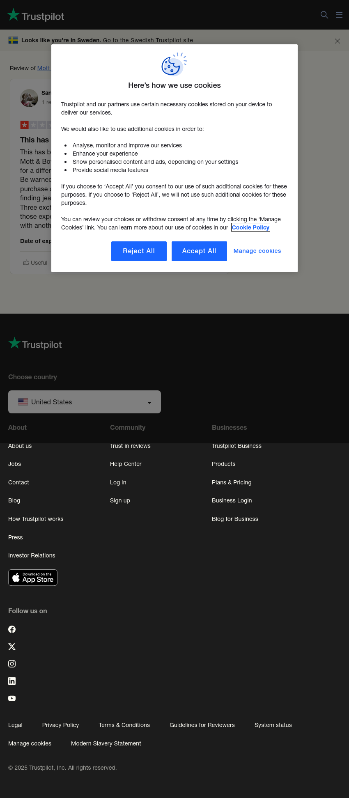Click the Useful thumbs-up button on review
Viewport: 349px width, 798px height.
pos(35,263)
